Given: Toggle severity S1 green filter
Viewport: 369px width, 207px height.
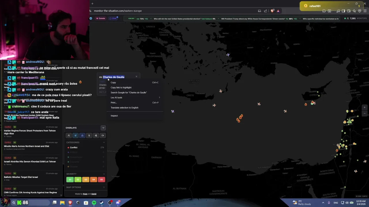Looking at the screenshot, I should click(x=70, y=179).
